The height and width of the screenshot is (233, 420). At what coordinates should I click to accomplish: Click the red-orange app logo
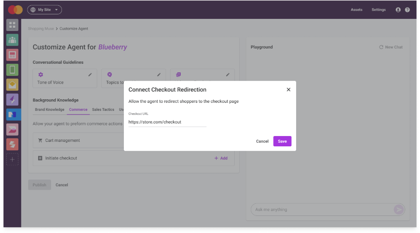[x=15, y=10]
